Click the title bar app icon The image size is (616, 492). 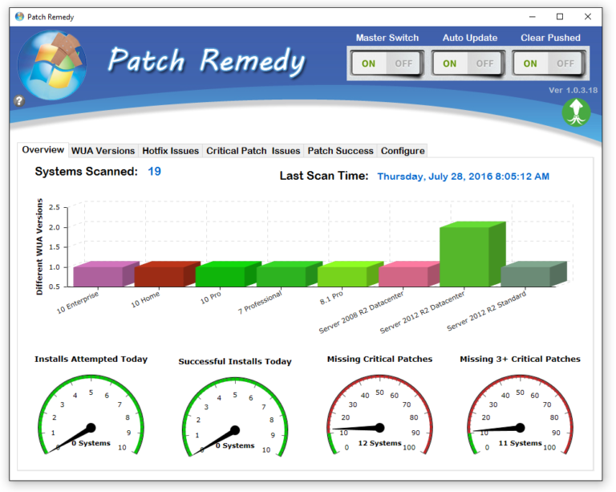click(x=19, y=16)
